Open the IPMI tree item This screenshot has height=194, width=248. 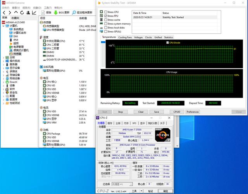pyautogui.click(x=14, y=40)
